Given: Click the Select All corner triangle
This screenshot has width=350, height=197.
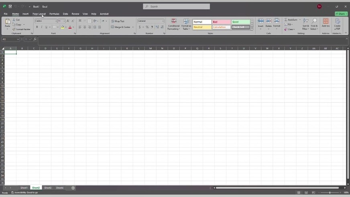Looking at the screenshot, I should click(3, 49).
